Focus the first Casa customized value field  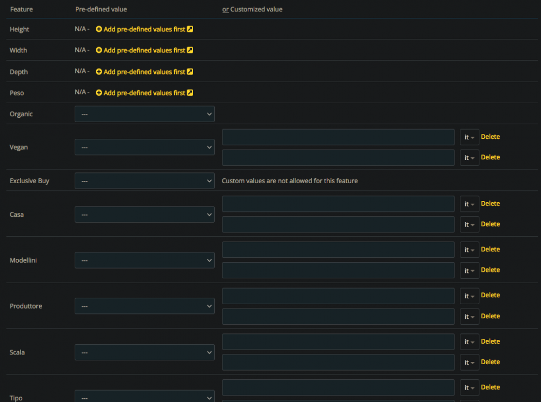[338, 204]
